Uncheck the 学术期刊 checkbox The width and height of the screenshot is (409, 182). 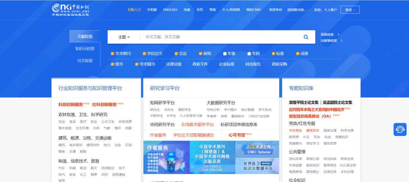tap(112, 54)
